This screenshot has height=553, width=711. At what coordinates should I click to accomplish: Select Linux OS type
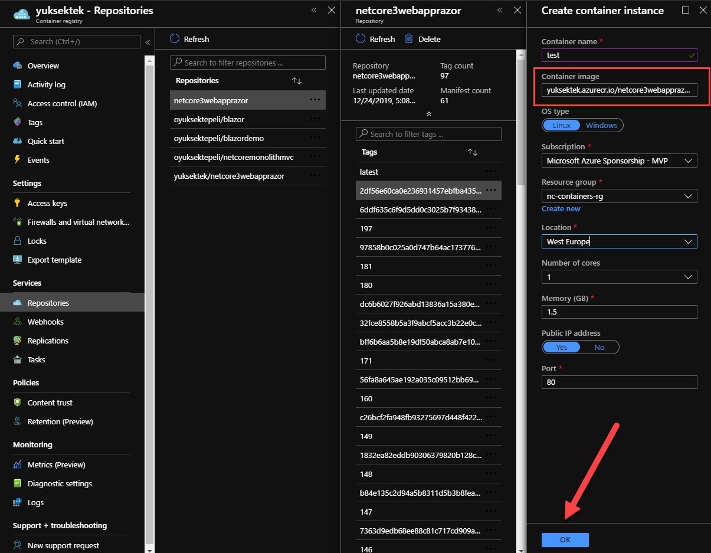tap(562, 125)
